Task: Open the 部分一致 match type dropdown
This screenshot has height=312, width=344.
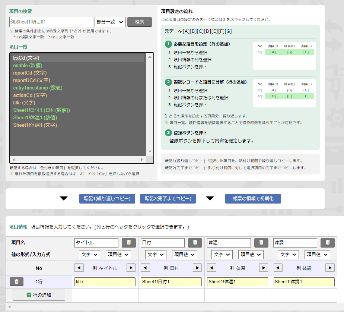Action: click(110, 22)
